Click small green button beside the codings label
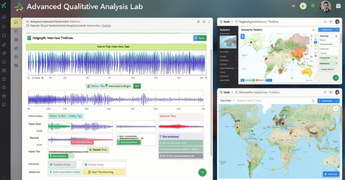Image resolution: width=345 pixels, height=180 pixels. click(137, 86)
